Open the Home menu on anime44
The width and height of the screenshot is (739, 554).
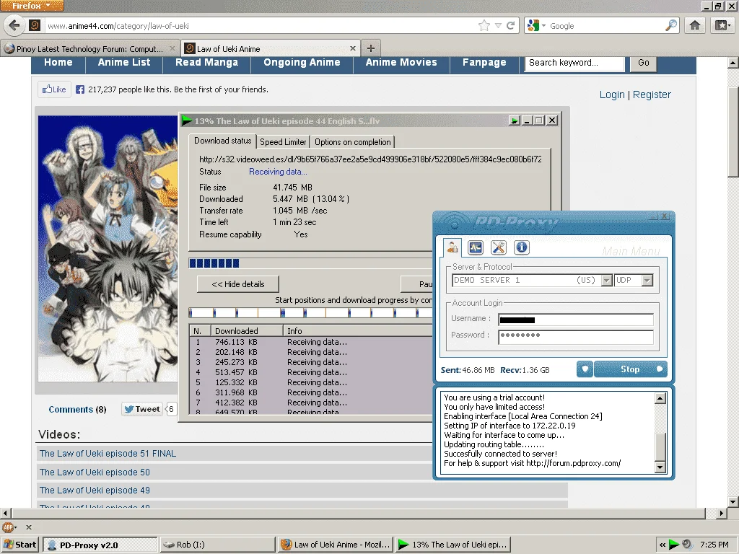click(x=58, y=63)
